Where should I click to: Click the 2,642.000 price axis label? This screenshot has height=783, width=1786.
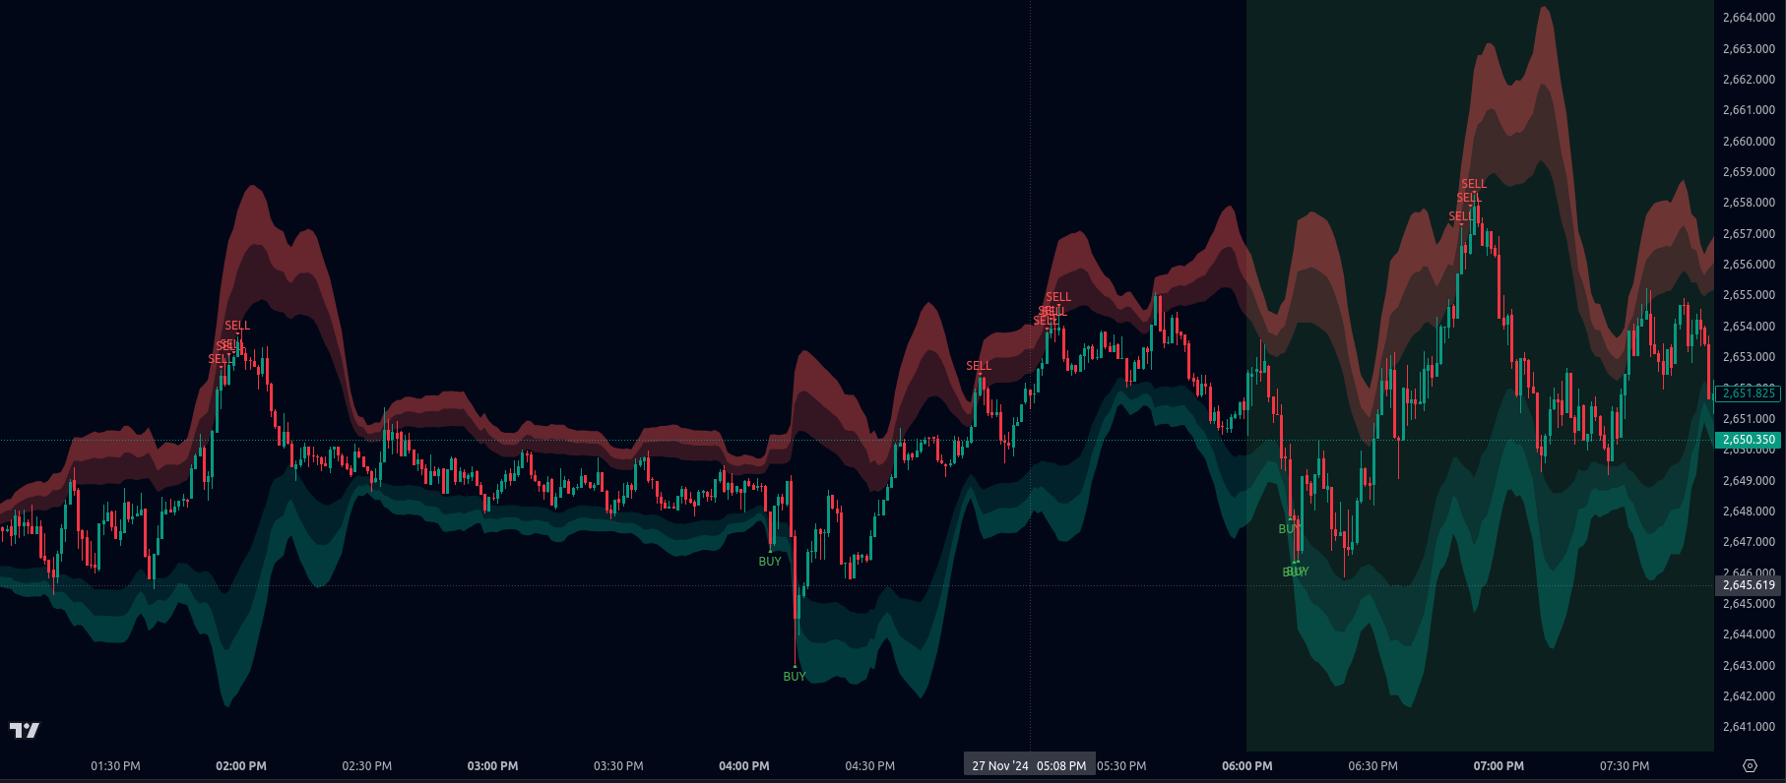1749,696
